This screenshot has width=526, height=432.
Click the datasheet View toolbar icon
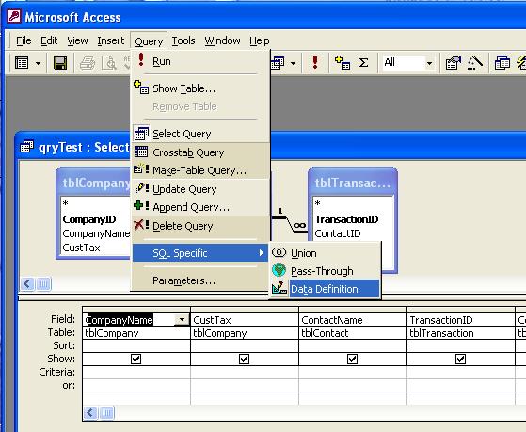[22, 63]
